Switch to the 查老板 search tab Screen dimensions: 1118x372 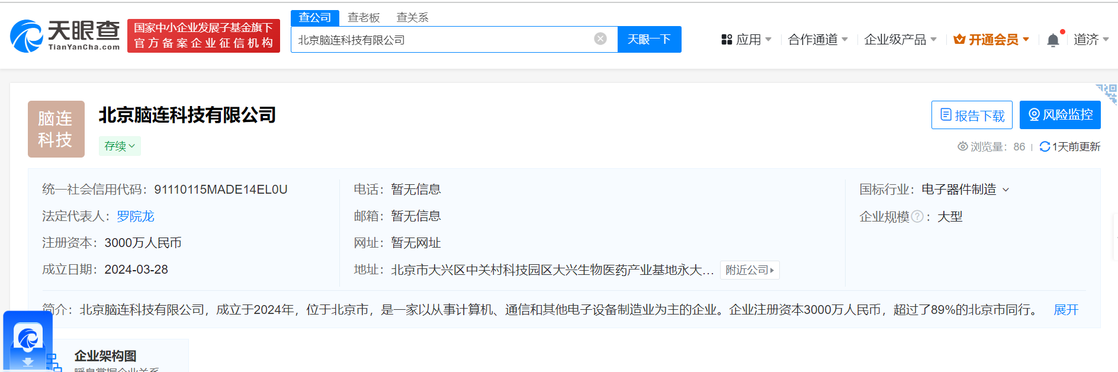pyautogui.click(x=364, y=18)
